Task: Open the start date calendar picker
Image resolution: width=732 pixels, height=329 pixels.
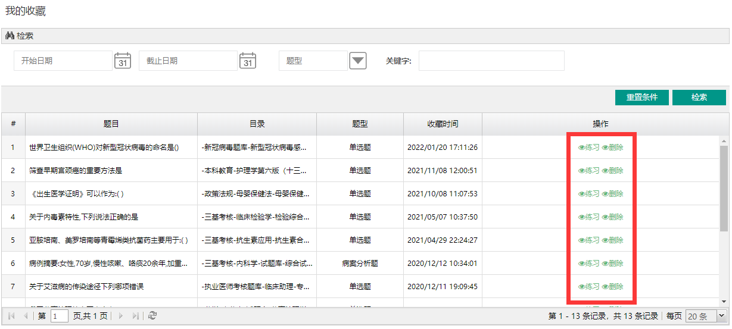Action: click(x=122, y=61)
